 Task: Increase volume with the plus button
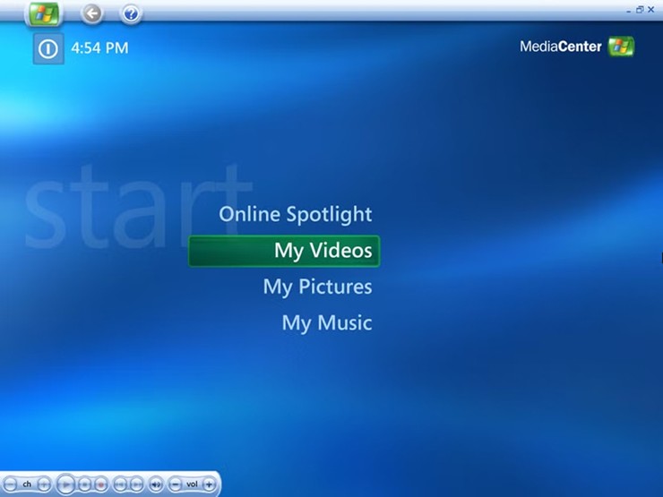coord(209,484)
